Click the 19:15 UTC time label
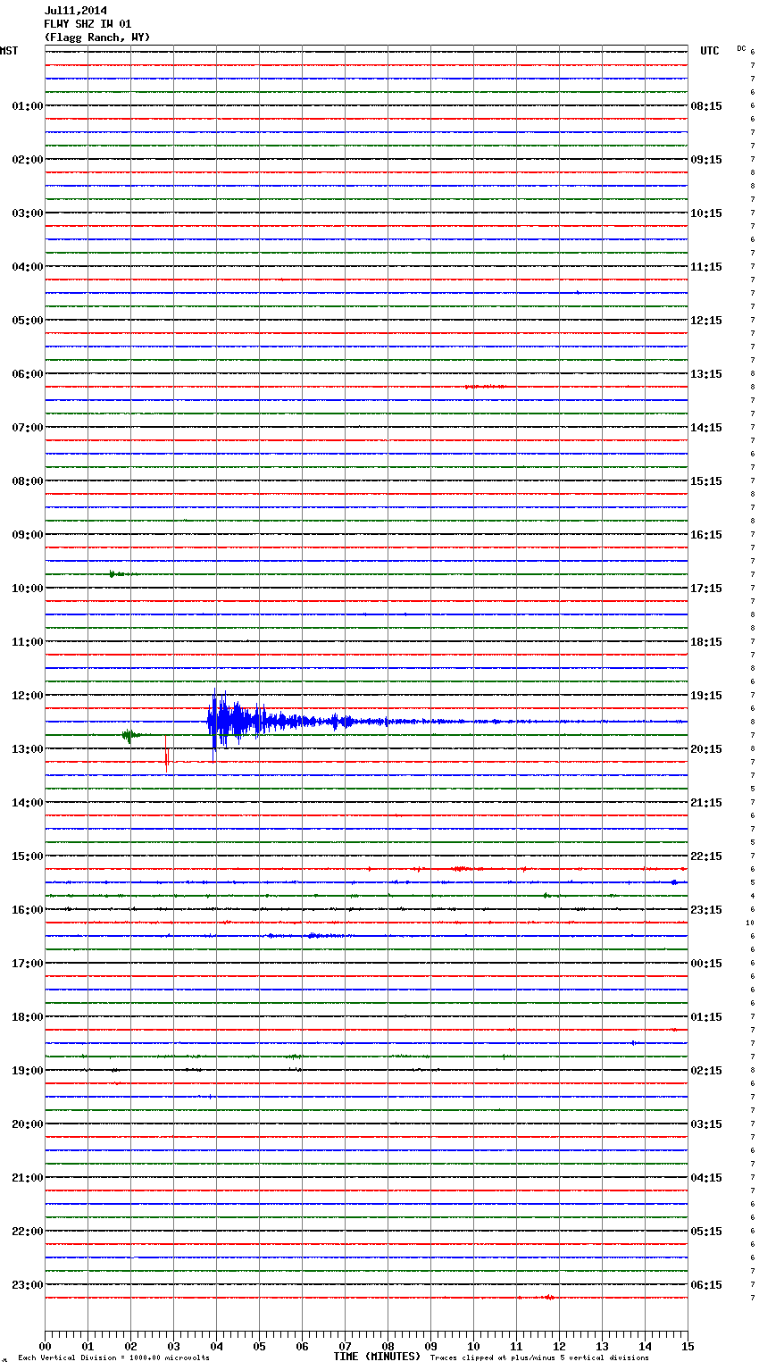 (706, 696)
